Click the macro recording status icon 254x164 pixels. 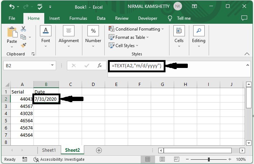click(24, 159)
